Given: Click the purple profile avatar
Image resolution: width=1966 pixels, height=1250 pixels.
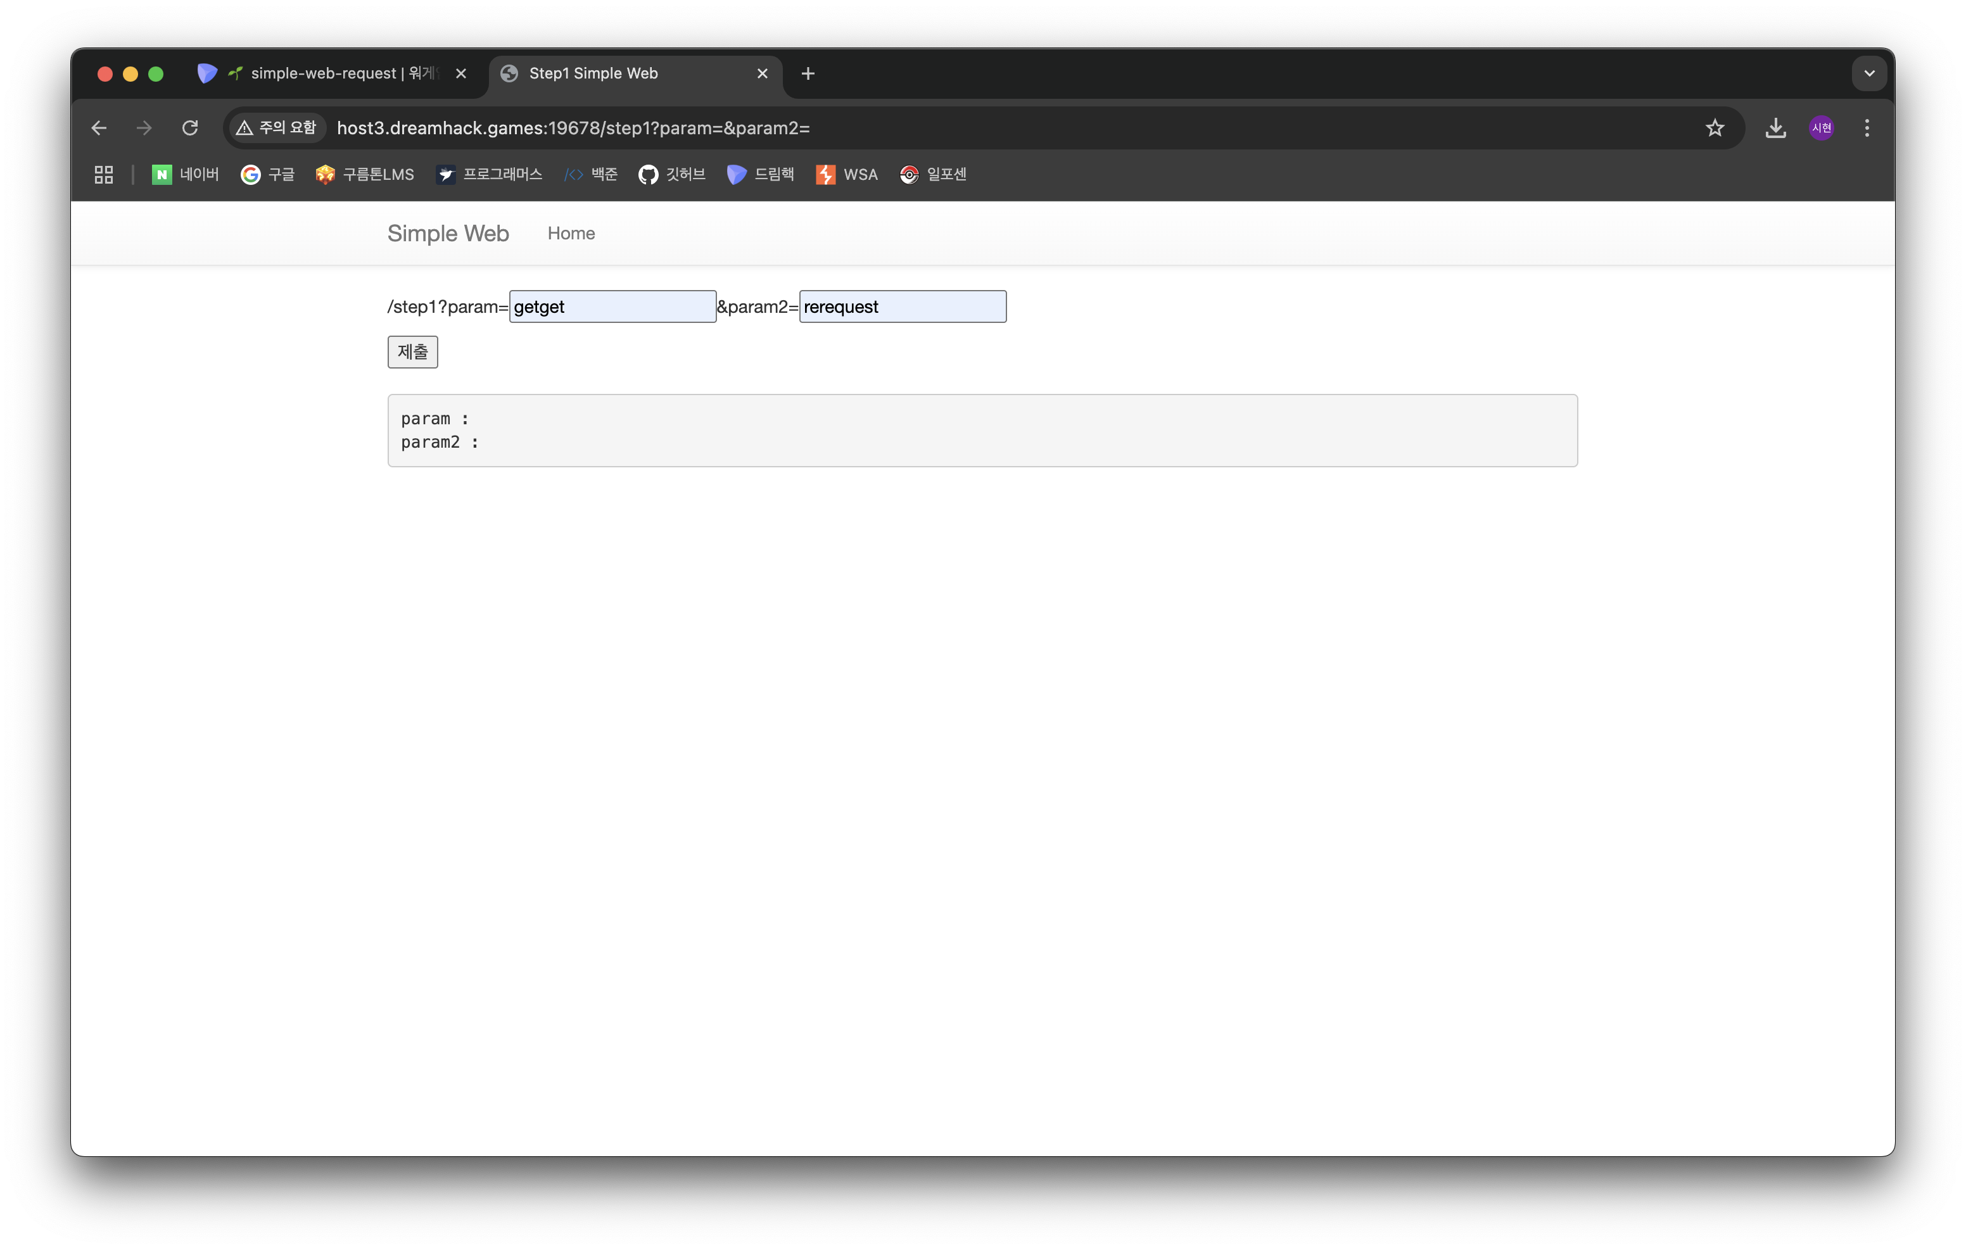Looking at the screenshot, I should (x=1821, y=128).
